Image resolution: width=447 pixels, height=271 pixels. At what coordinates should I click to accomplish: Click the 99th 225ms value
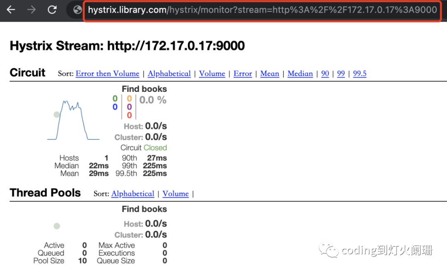(x=155, y=166)
